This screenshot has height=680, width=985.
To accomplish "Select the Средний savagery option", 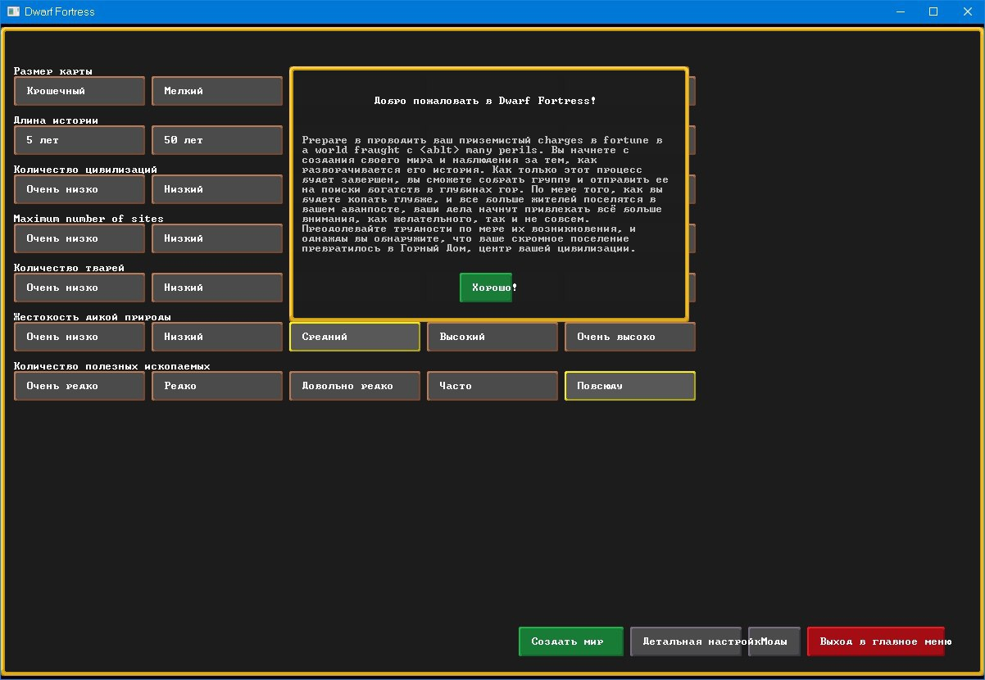I will 355,337.
